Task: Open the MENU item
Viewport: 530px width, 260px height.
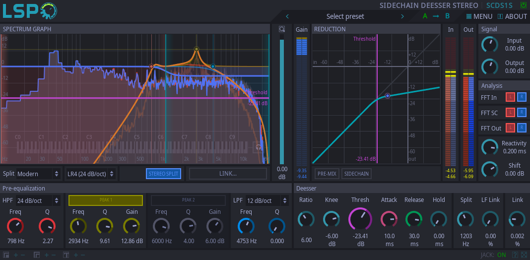Action: pos(479,16)
